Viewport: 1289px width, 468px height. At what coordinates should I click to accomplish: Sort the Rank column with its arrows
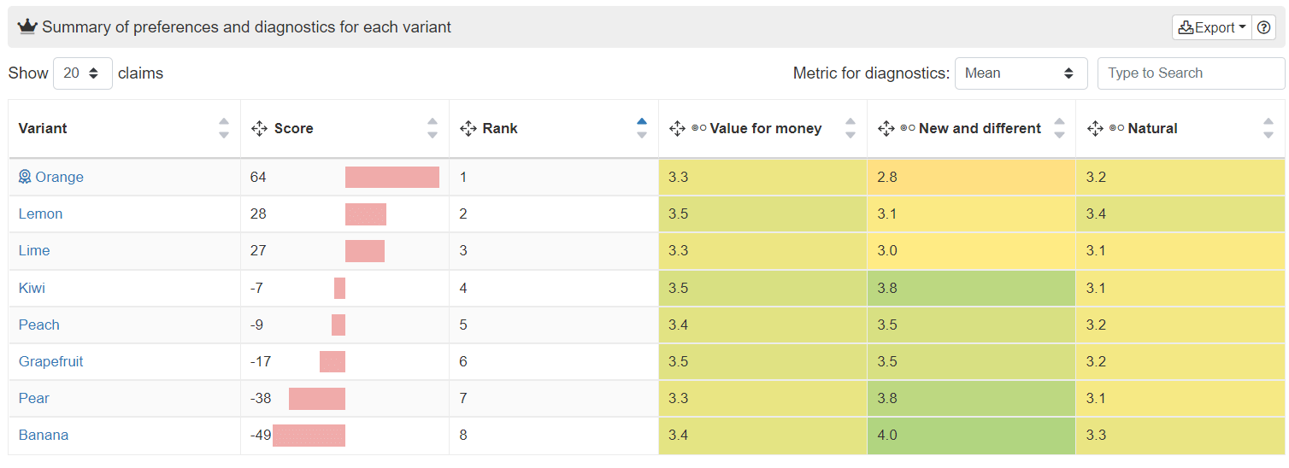coord(642,128)
